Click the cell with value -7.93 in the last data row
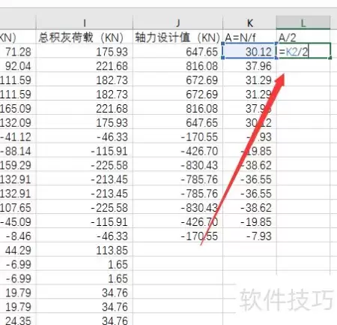The image size is (337, 325). (249, 236)
